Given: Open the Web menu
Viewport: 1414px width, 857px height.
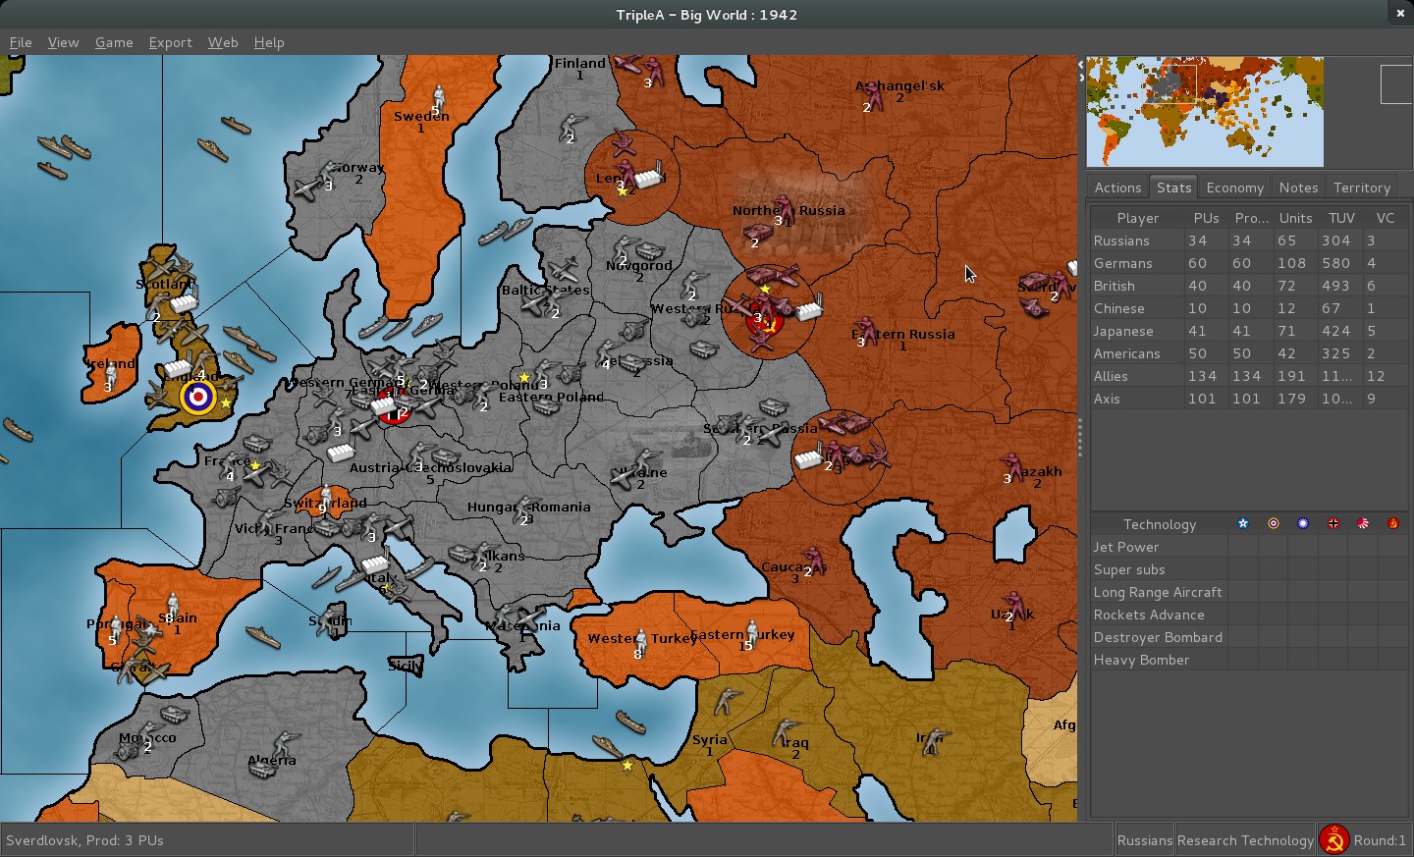Looking at the screenshot, I should (223, 42).
